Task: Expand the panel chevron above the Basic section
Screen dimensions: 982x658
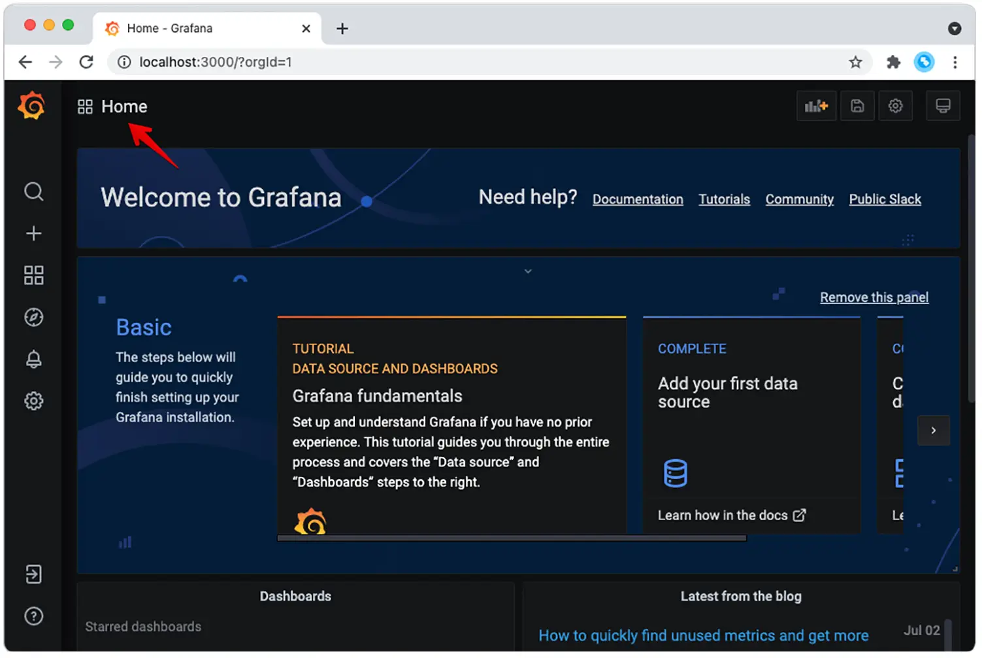Action: click(528, 271)
